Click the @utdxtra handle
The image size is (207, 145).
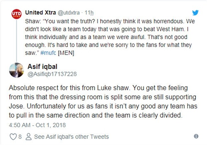(x=70, y=12)
